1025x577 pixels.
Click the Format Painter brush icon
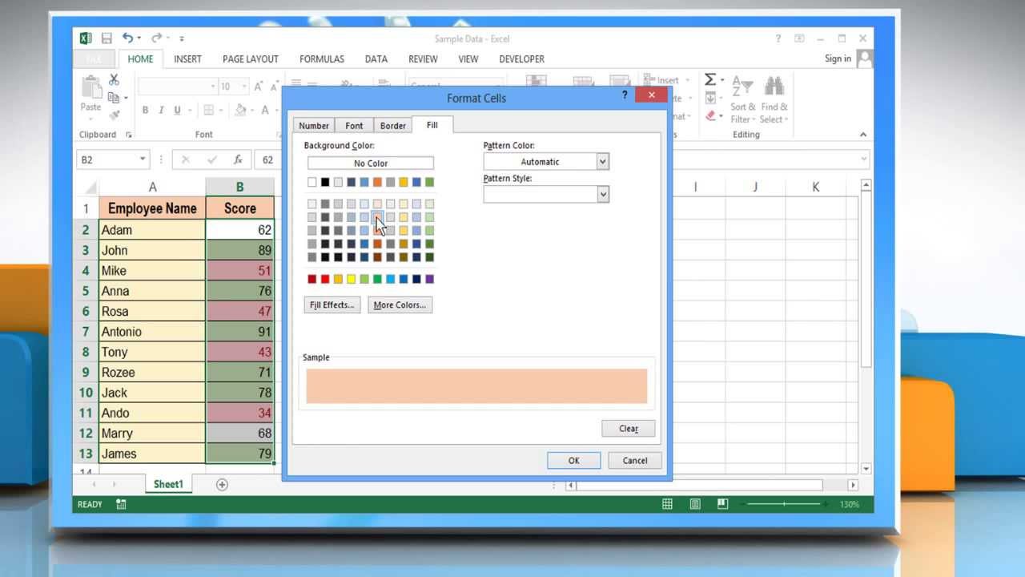[114, 115]
